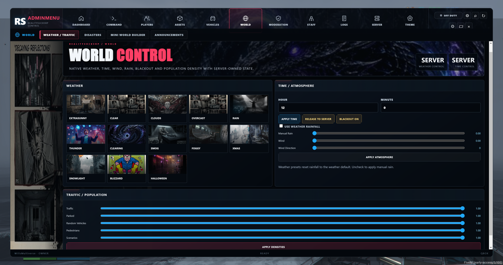503x265 pixels.
Task: Select the Extrasunny weather preset
Action: click(86, 109)
